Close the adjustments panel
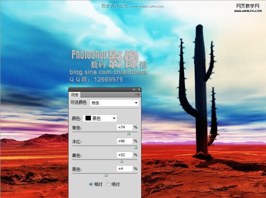The image size is (266, 198). tap(139, 90)
